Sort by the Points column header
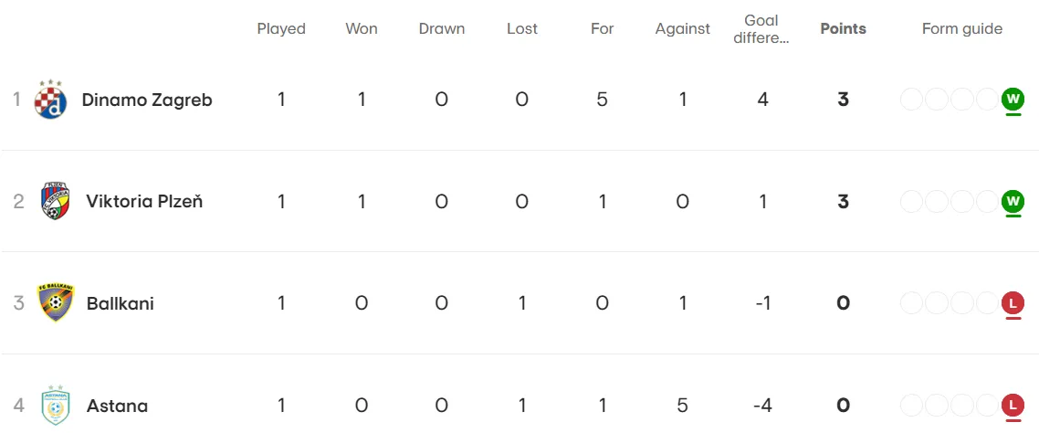1039x433 pixels. tap(843, 28)
